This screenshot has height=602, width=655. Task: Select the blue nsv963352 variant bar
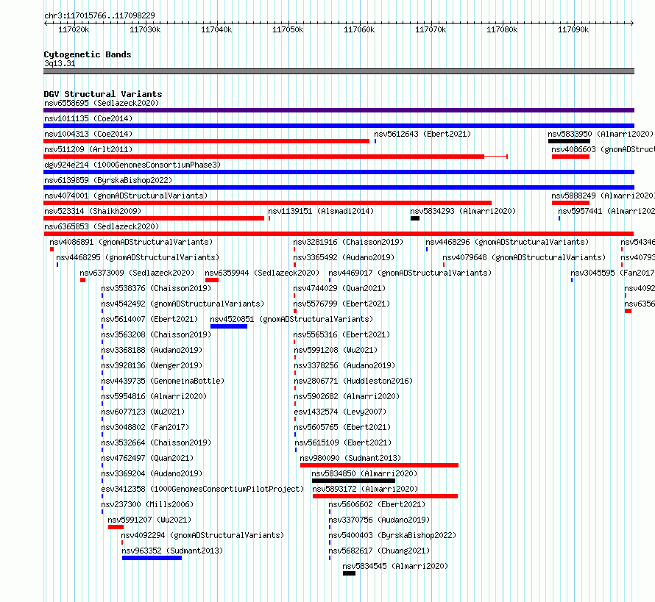152,558
